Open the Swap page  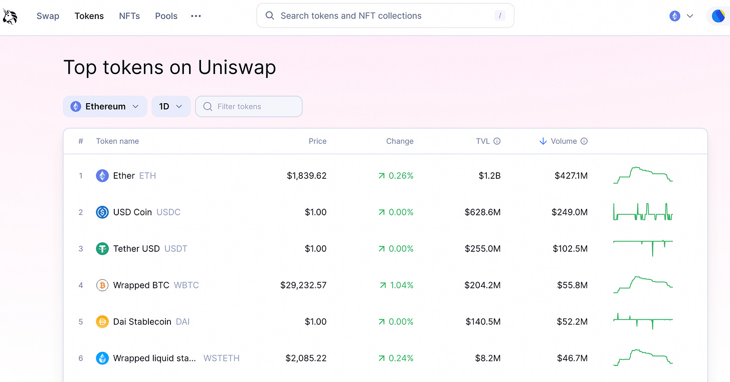click(x=48, y=16)
